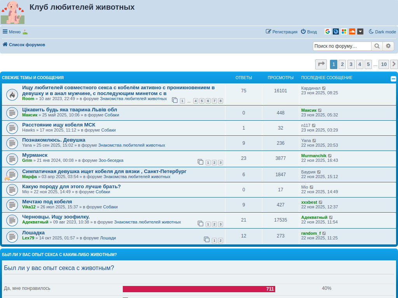The image size is (398, 298).
Task: Open the jump-to-page arrow dropdown
Action: [x=321, y=64]
